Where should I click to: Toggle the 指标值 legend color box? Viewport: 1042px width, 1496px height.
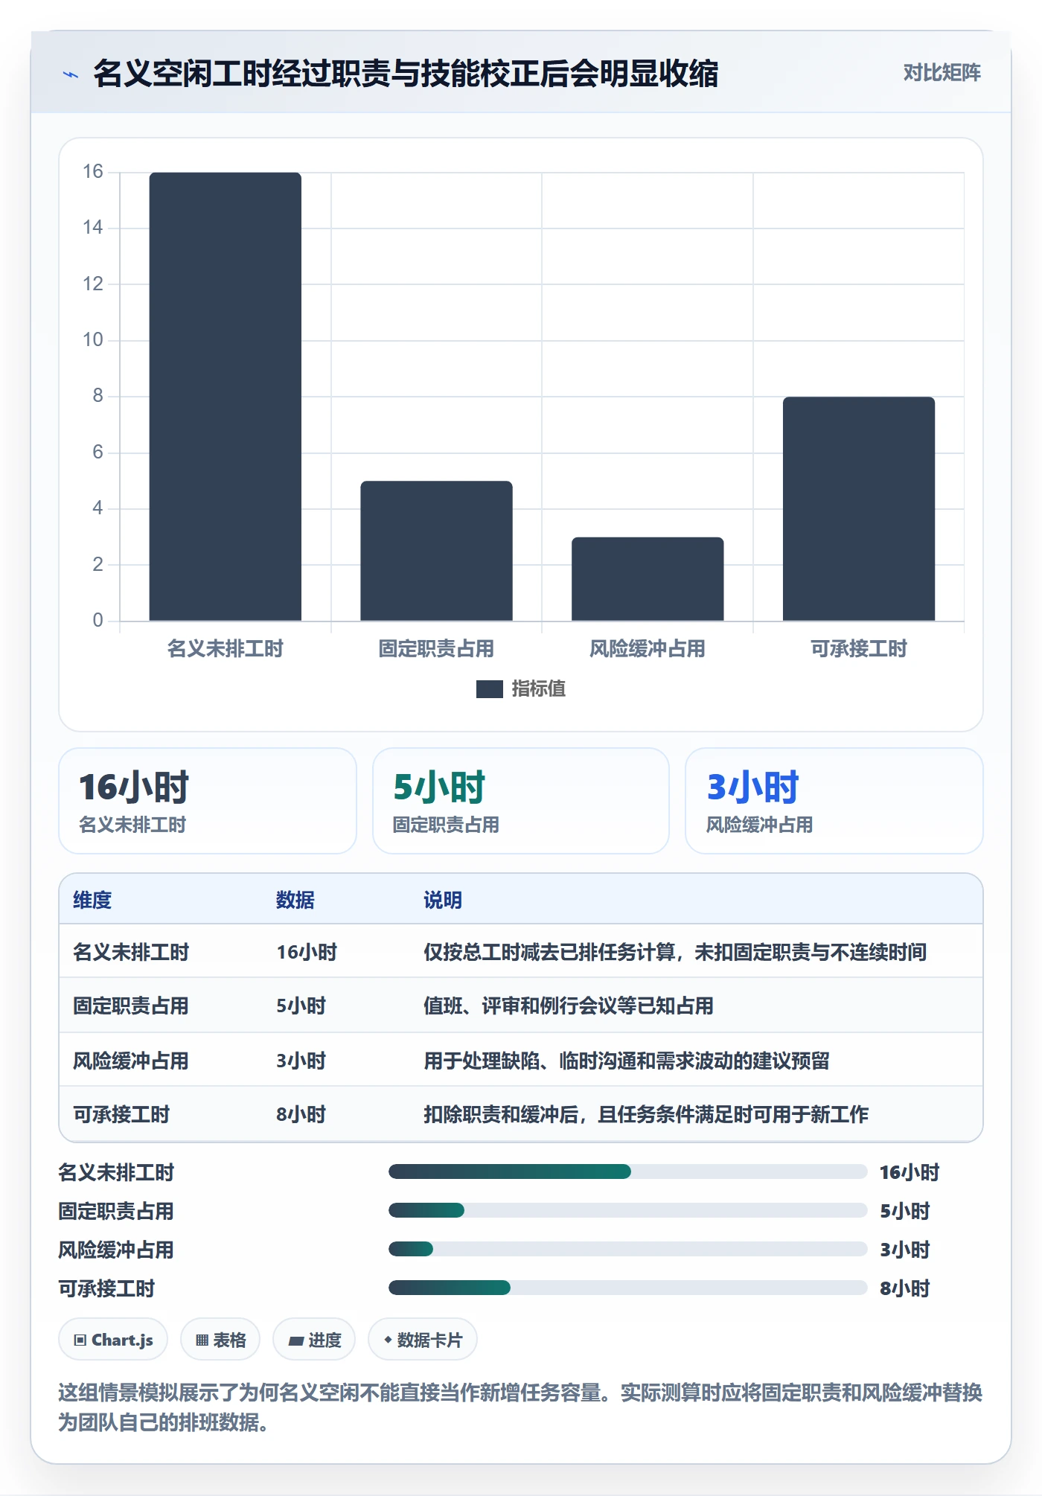489,689
